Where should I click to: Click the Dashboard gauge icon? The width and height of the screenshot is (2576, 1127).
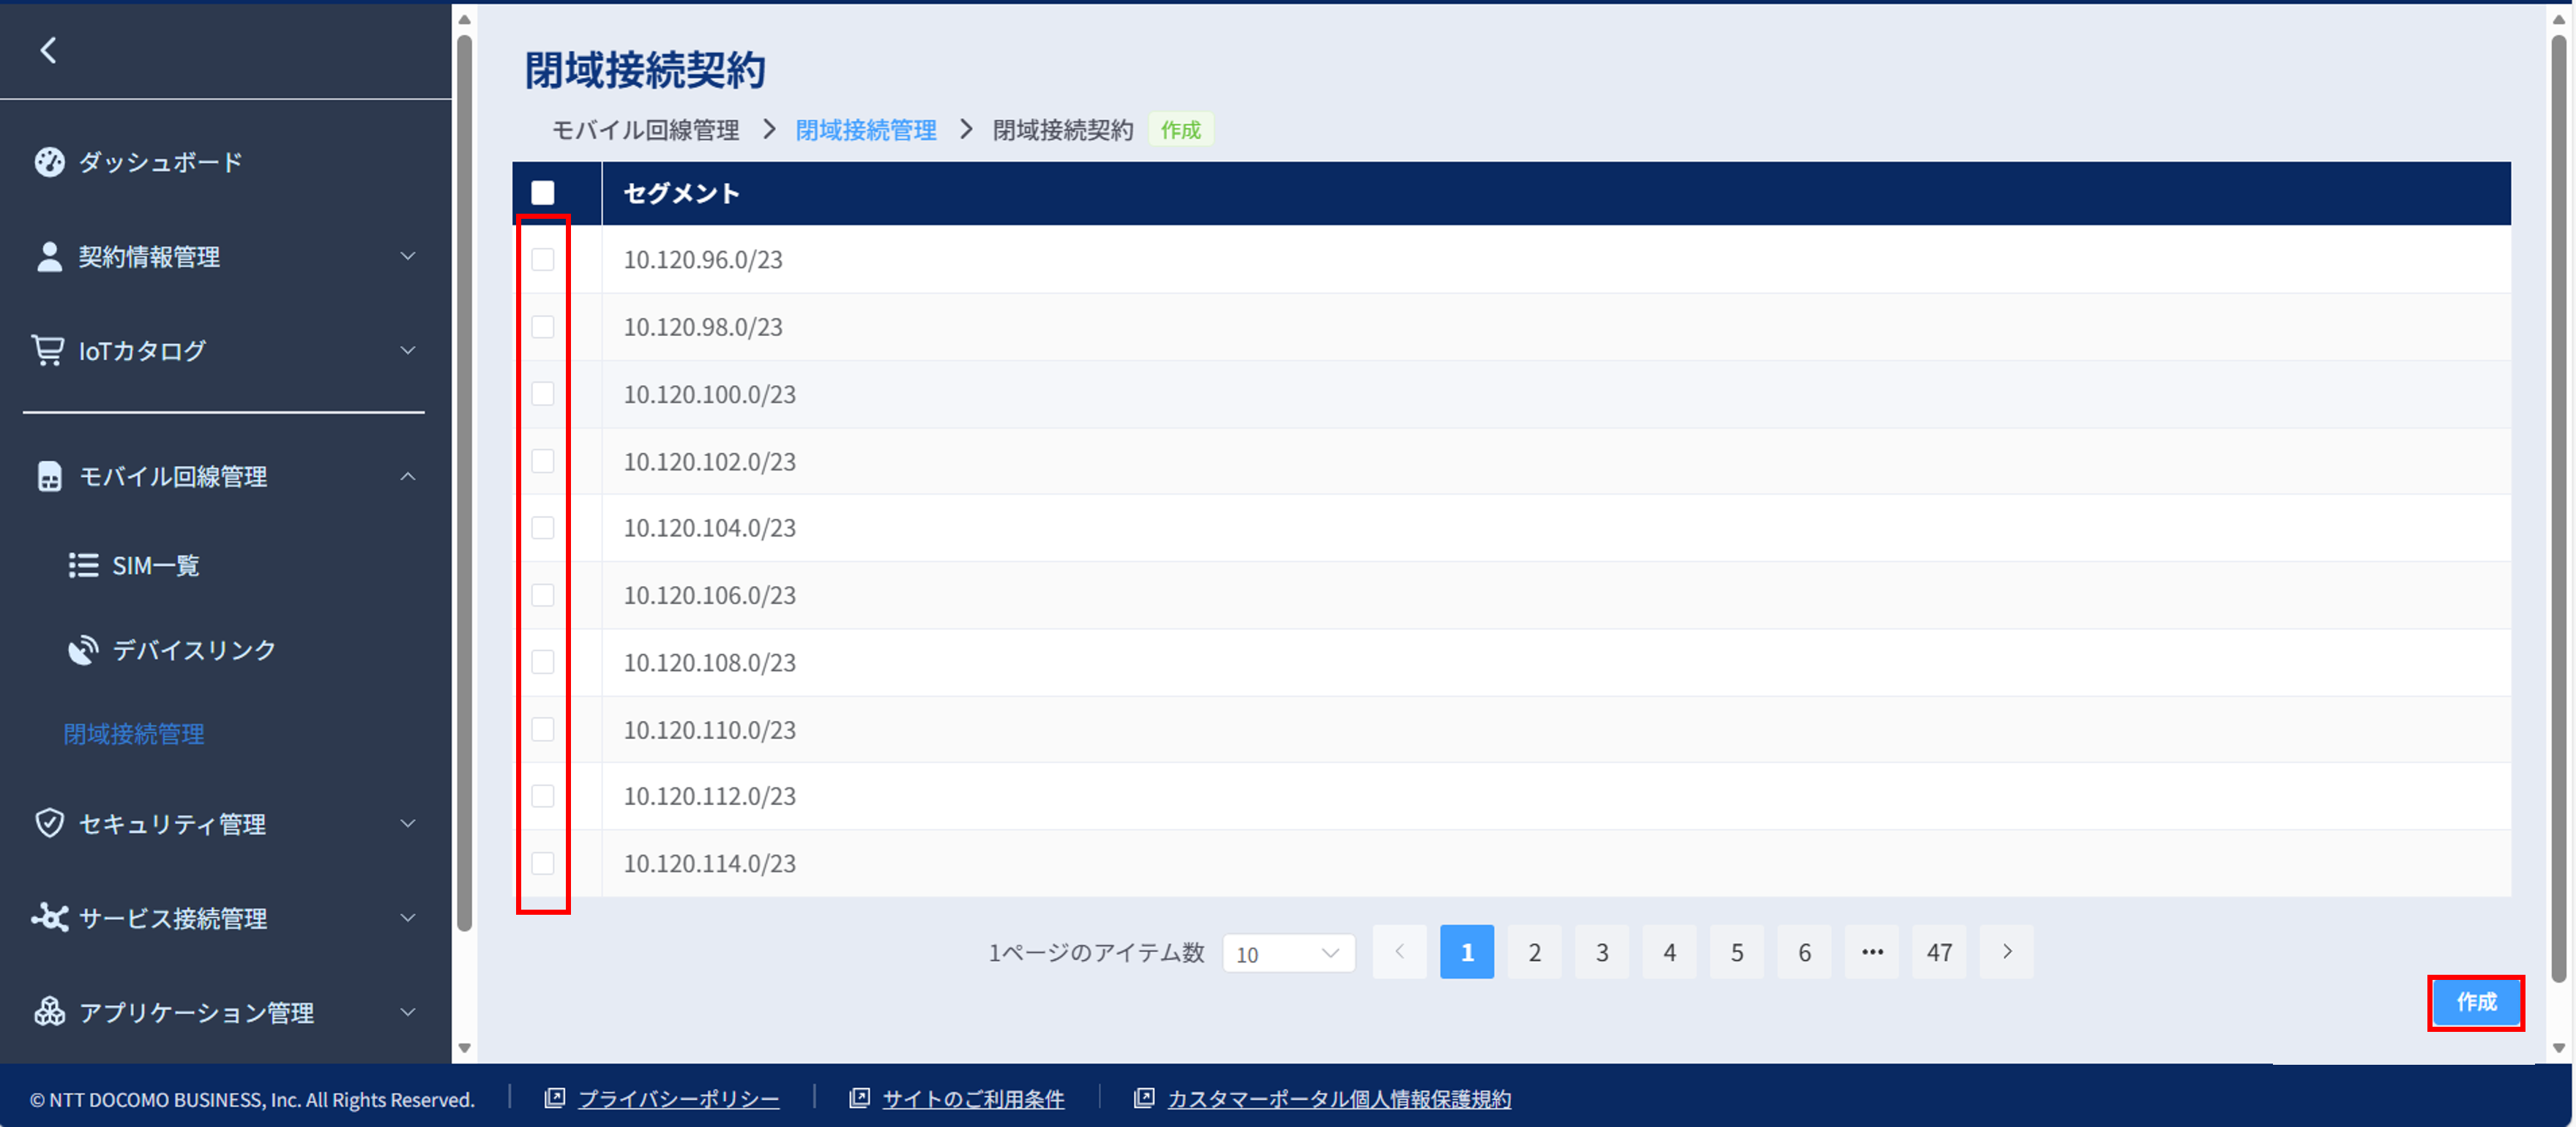(x=49, y=162)
